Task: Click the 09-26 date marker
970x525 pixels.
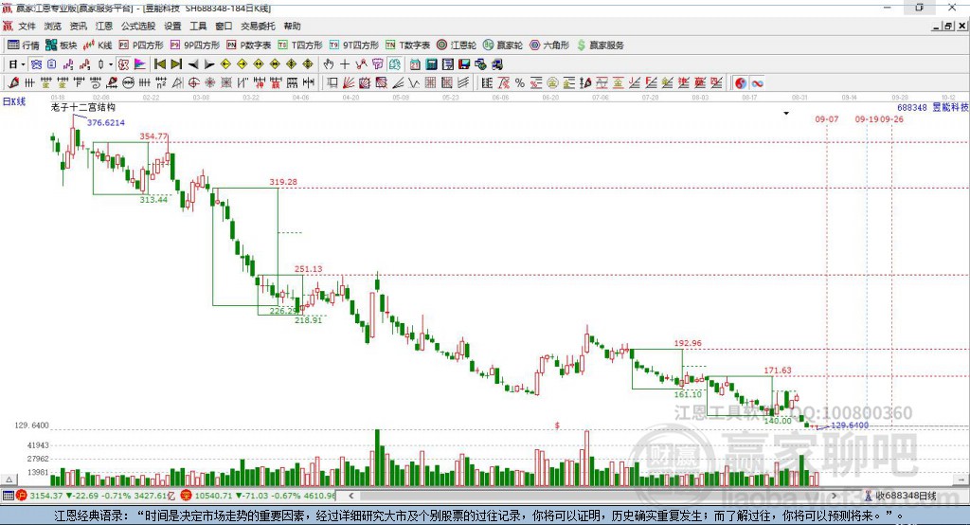Action: pos(891,118)
